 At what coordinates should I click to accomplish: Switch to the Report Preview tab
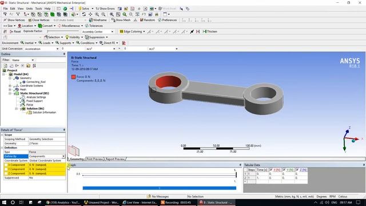[x=115, y=159]
